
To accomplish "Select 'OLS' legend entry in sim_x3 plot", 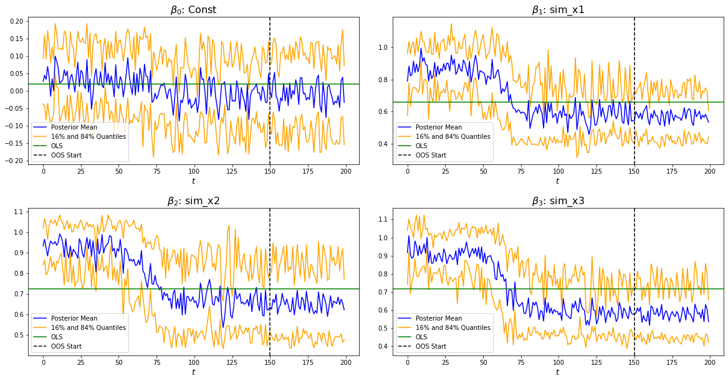I will pyautogui.click(x=412, y=337).
